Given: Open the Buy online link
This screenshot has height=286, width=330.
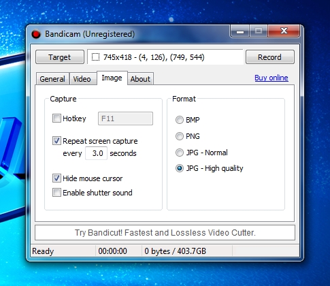Looking at the screenshot, I should point(271,78).
